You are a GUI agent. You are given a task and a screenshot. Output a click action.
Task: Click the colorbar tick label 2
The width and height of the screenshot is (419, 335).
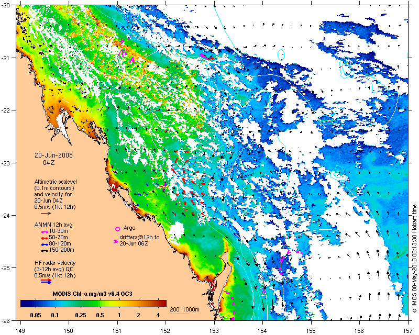138,315
